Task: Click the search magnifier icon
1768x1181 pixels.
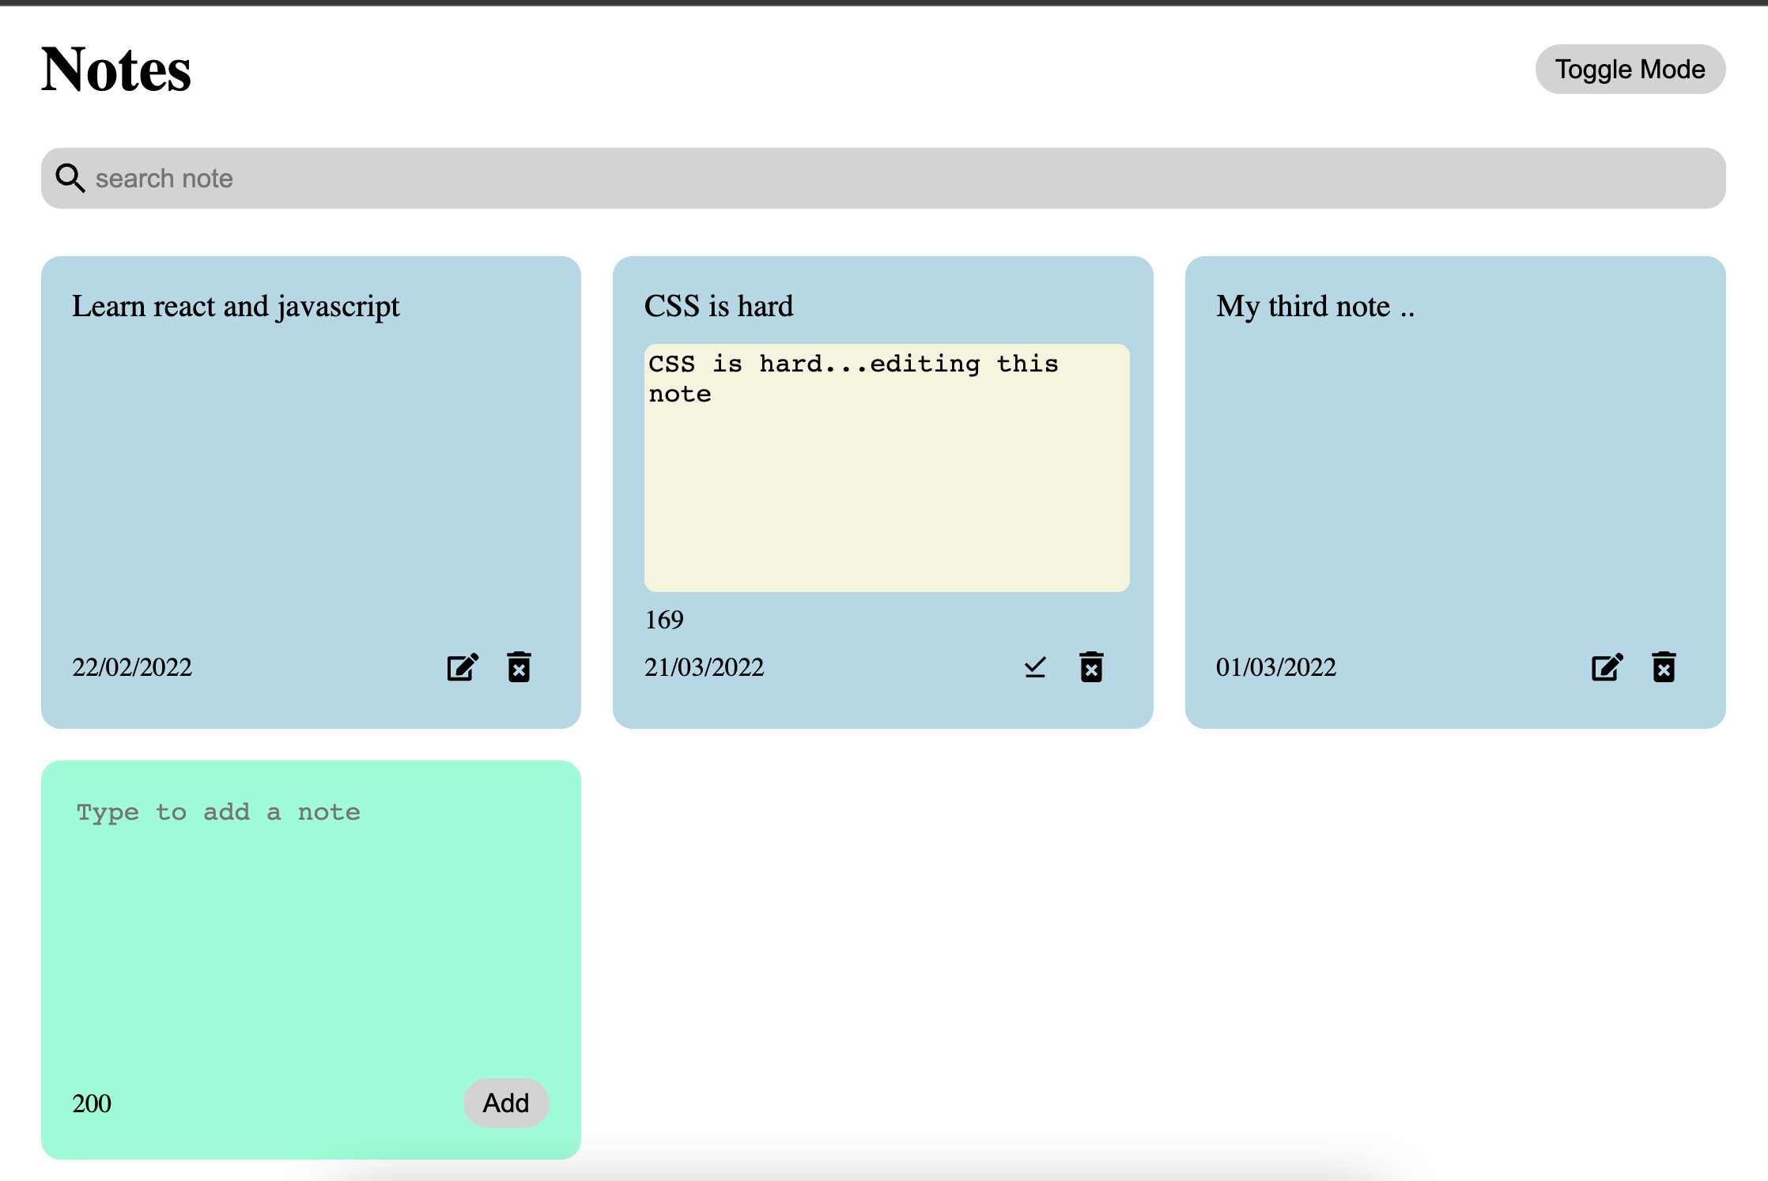Action: click(x=70, y=178)
